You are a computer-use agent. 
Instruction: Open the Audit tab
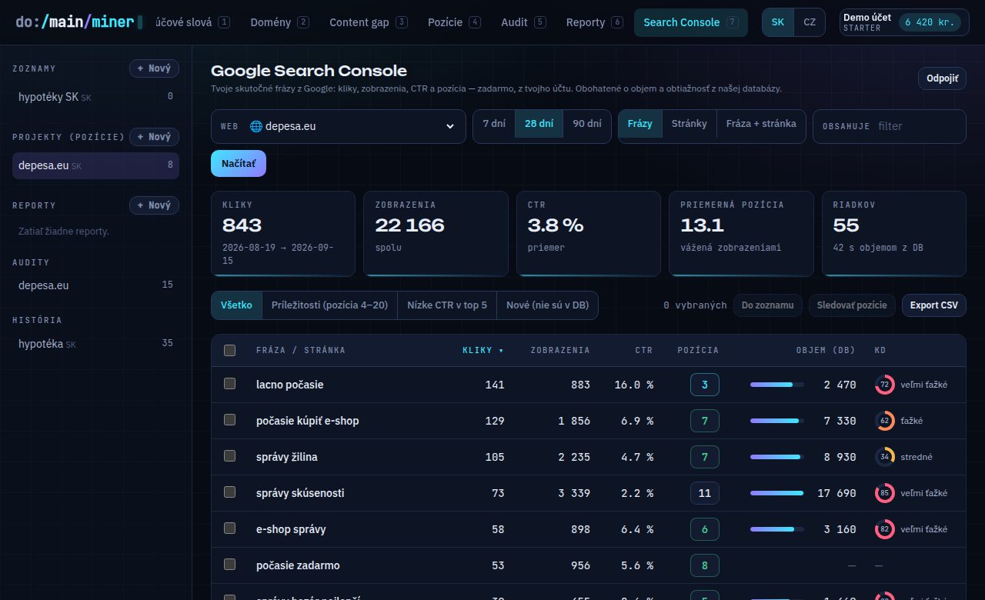coord(523,22)
